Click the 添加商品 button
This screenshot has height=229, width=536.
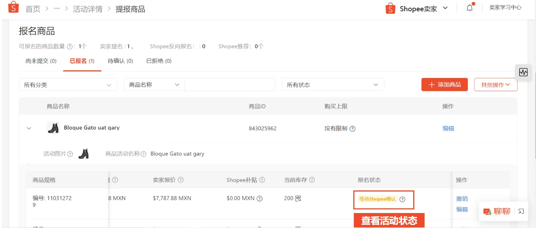444,84
